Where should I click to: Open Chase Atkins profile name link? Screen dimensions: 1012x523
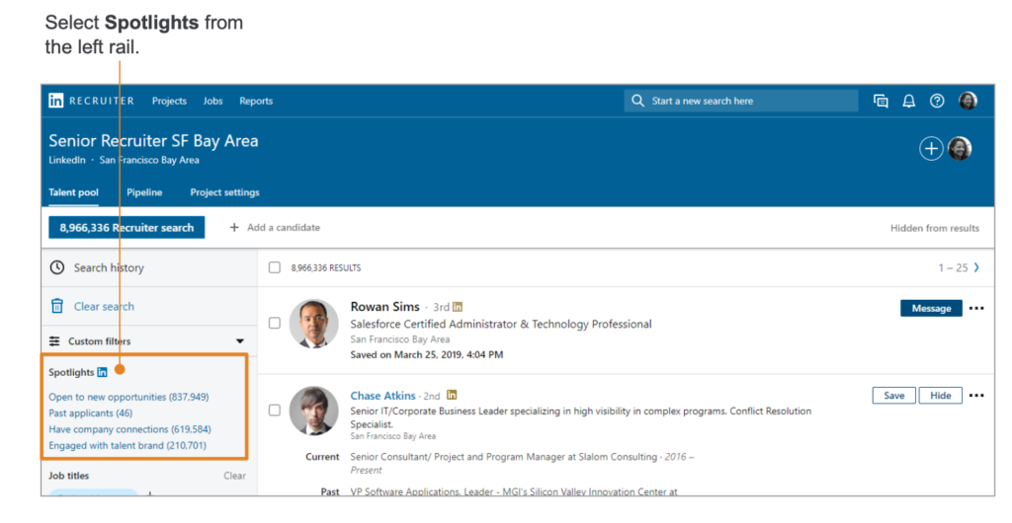tap(382, 396)
